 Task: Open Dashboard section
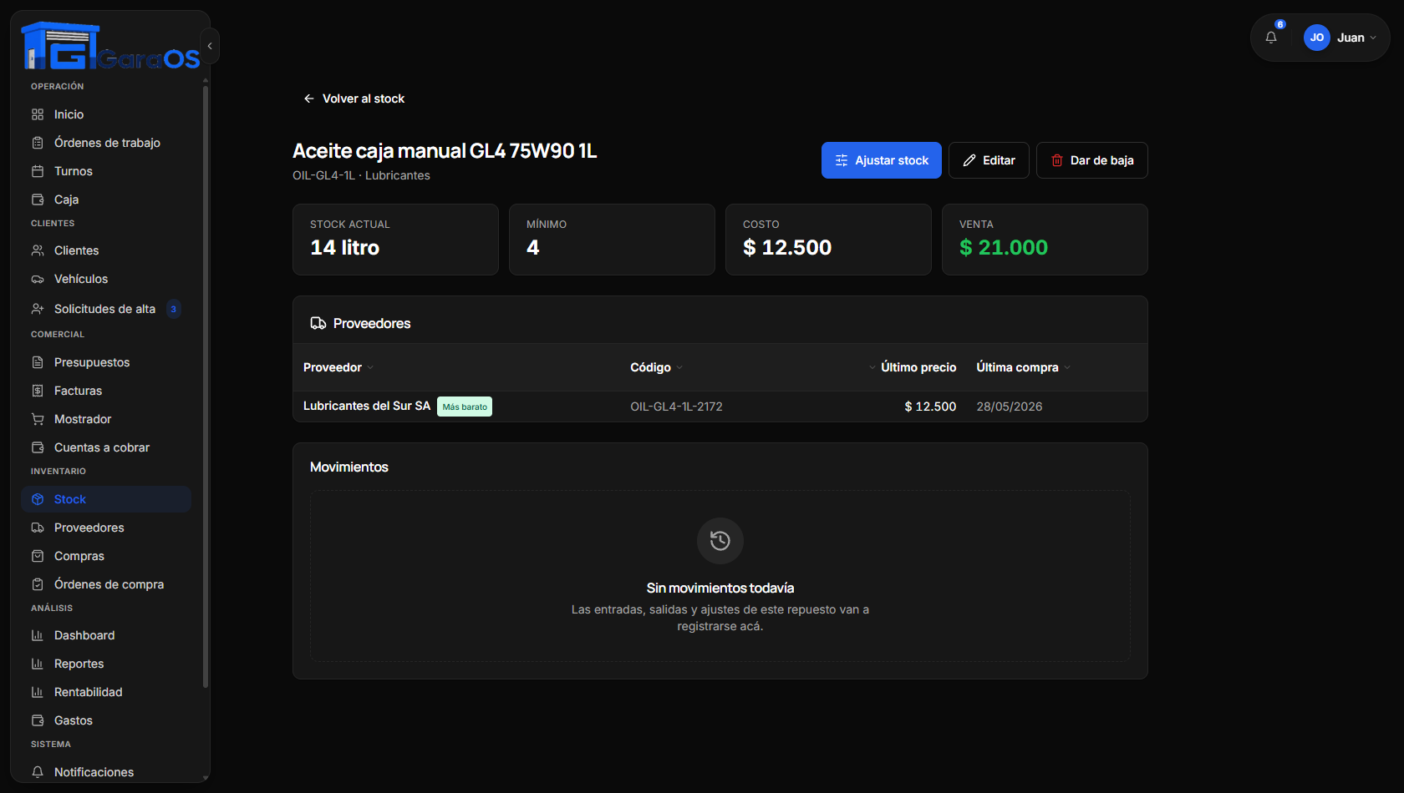pos(106,635)
